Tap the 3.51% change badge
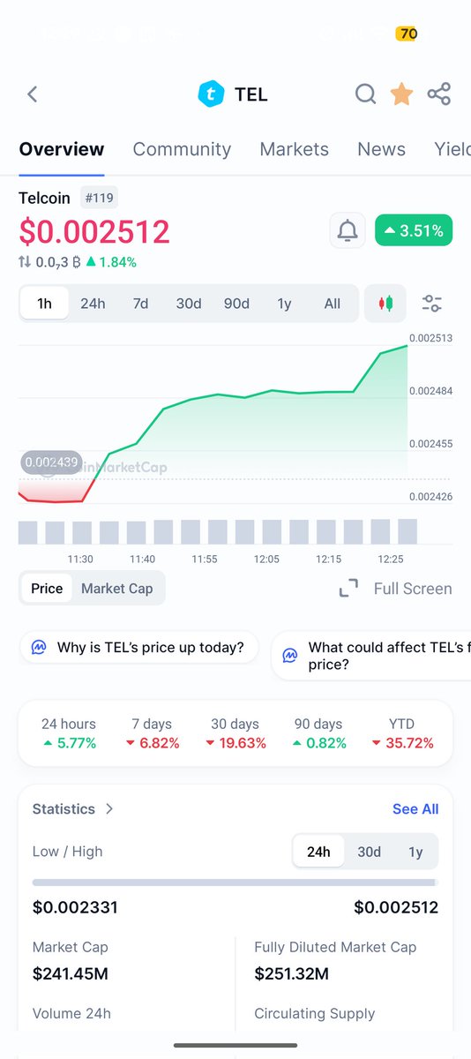The image size is (471, 1059). tap(414, 231)
